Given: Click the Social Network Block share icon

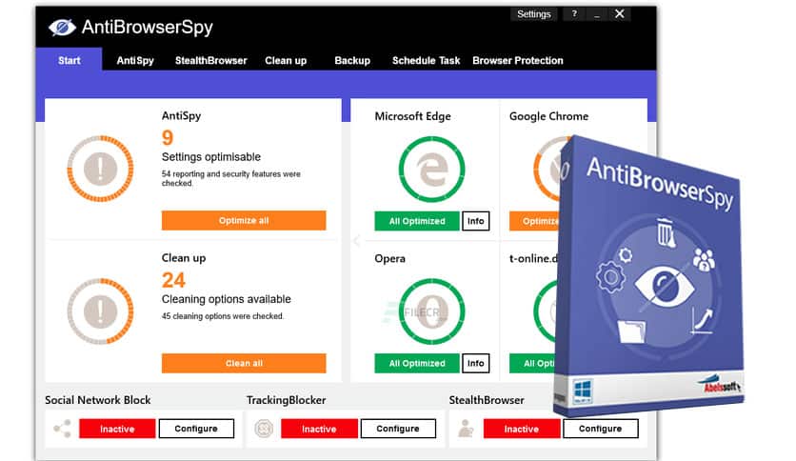Looking at the screenshot, I should pyautogui.click(x=63, y=429).
